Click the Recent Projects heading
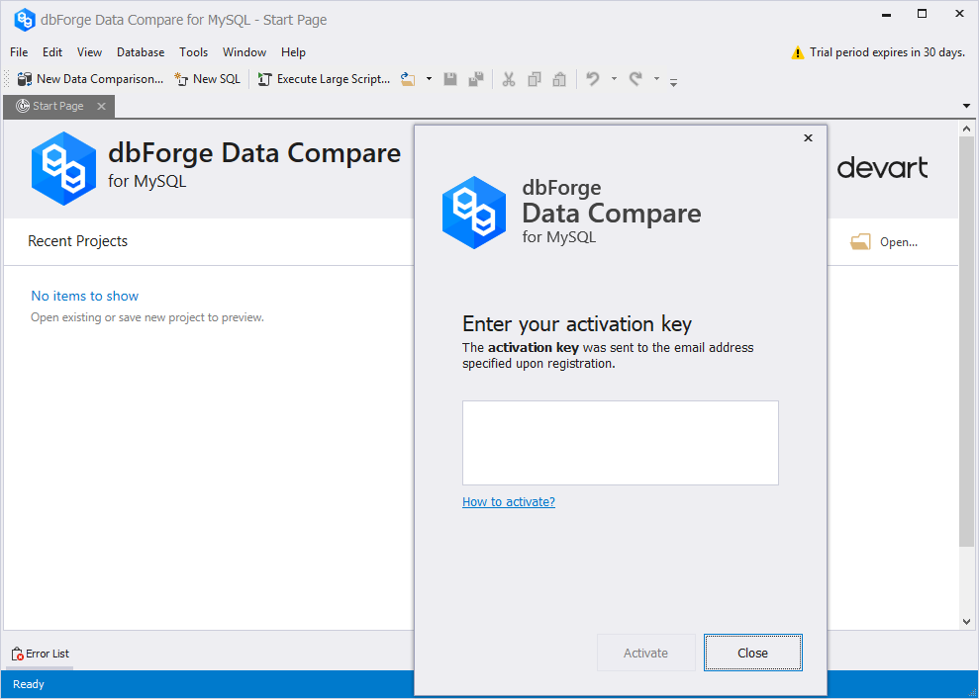The width and height of the screenshot is (979, 699). tap(77, 241)
